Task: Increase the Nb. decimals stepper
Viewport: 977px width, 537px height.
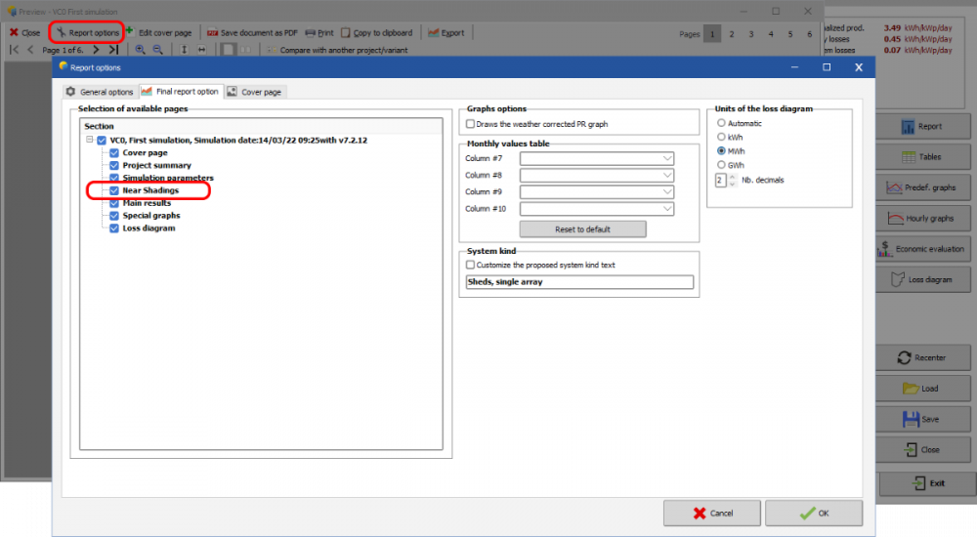Action: (x=733, y=177)
